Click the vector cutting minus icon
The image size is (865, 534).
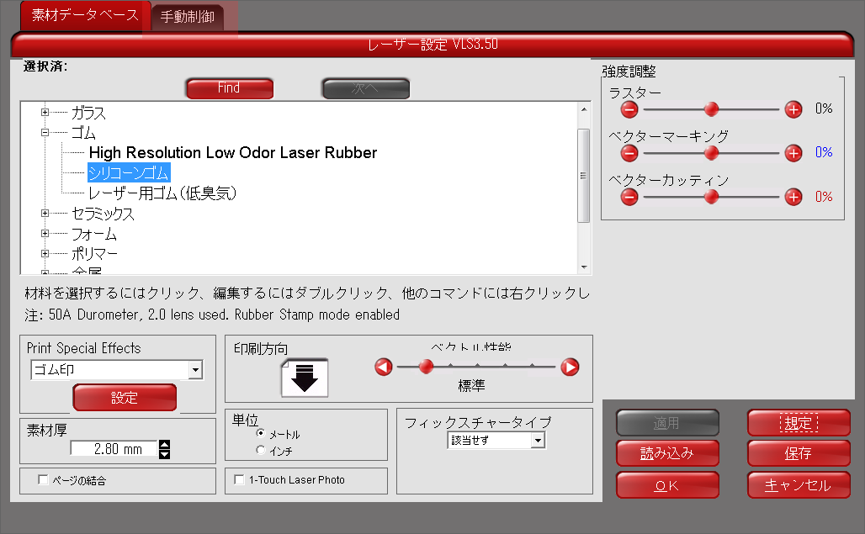click(x=629, y=197)
